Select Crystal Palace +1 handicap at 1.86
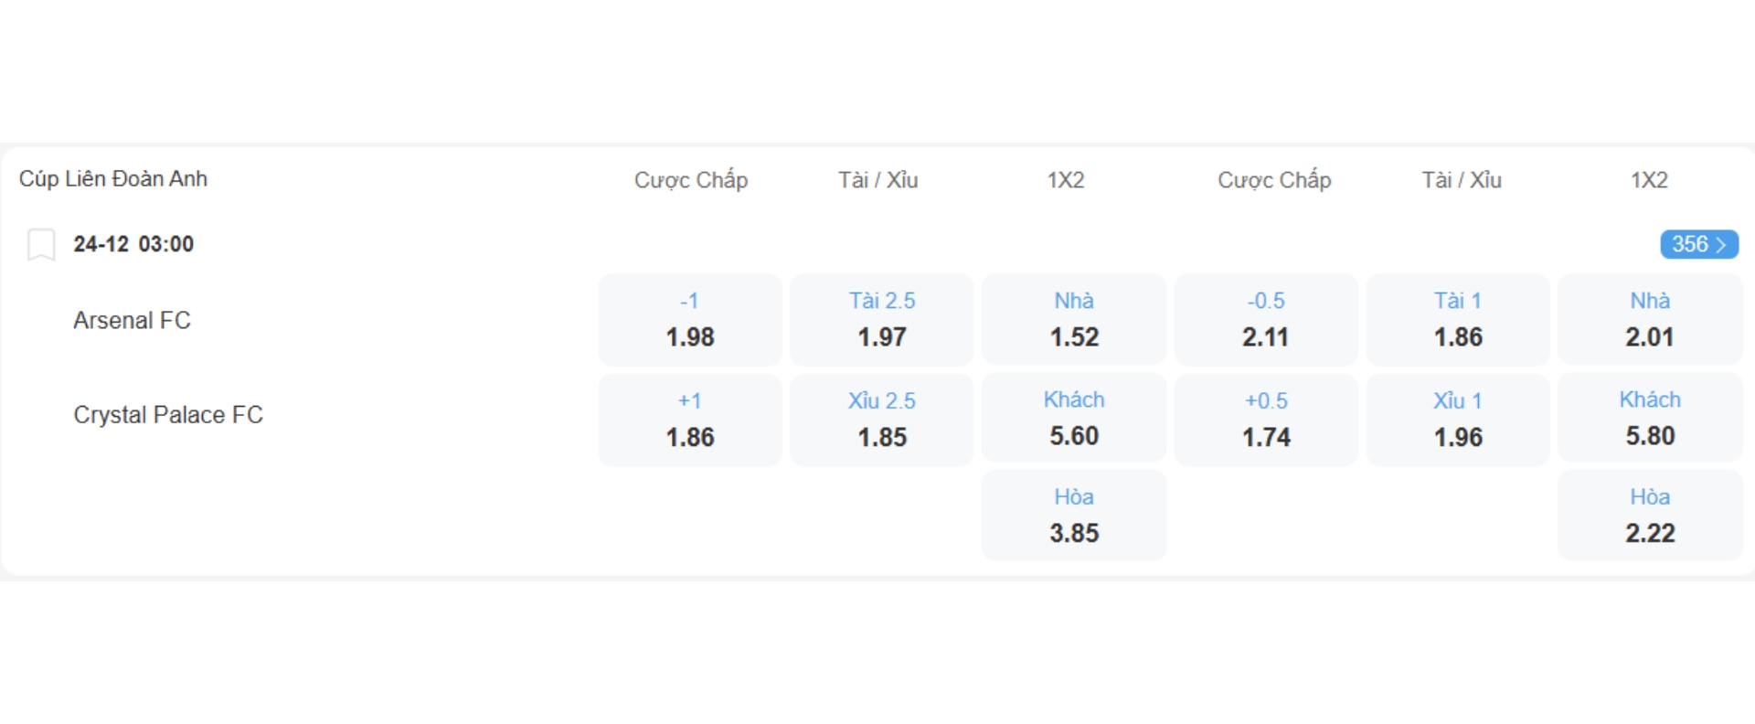 [x=690, y=420]
